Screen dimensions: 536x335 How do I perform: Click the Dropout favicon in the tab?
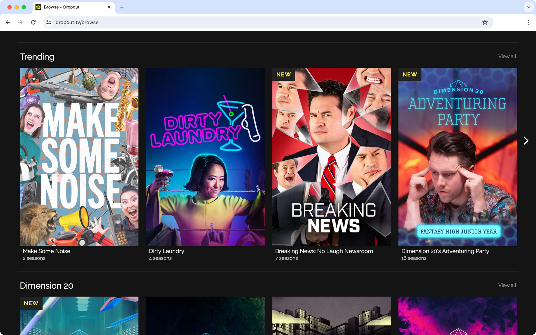point(39,7)
